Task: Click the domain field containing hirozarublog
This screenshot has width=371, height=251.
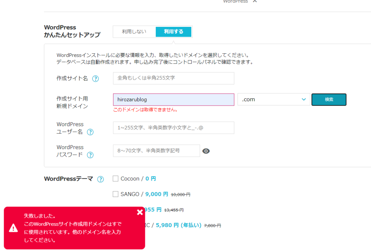Action: (x=174, y=99)
